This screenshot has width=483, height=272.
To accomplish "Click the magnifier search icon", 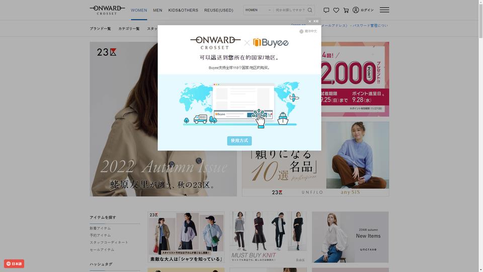I will (310, 10).
